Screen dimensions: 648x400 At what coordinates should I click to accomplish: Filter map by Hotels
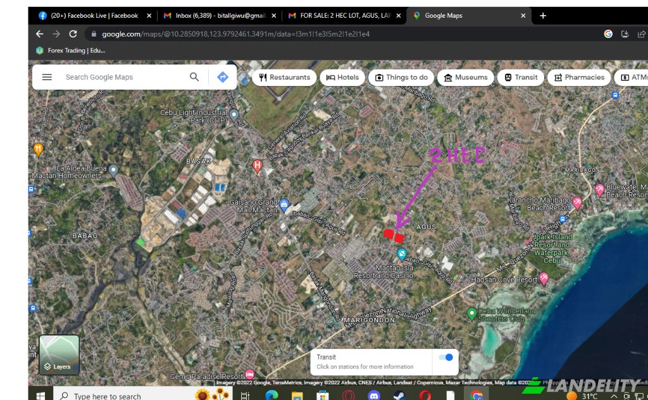(x=342, y=77)
